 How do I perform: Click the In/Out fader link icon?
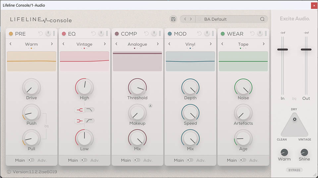(294, 98)
